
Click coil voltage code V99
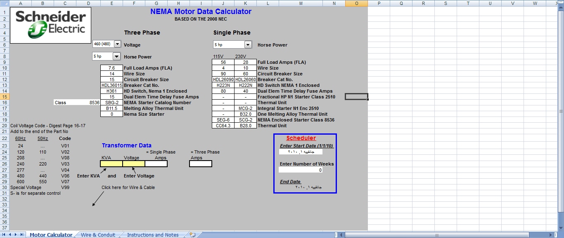65,187
